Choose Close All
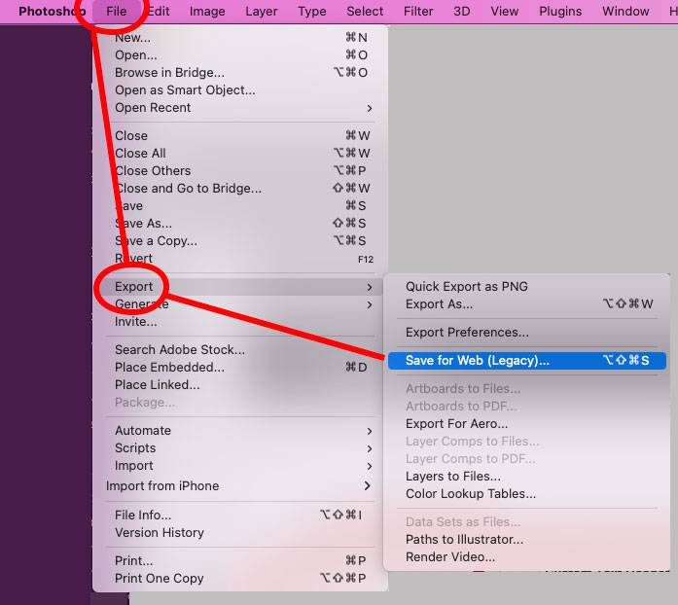 tap(240, 154)
